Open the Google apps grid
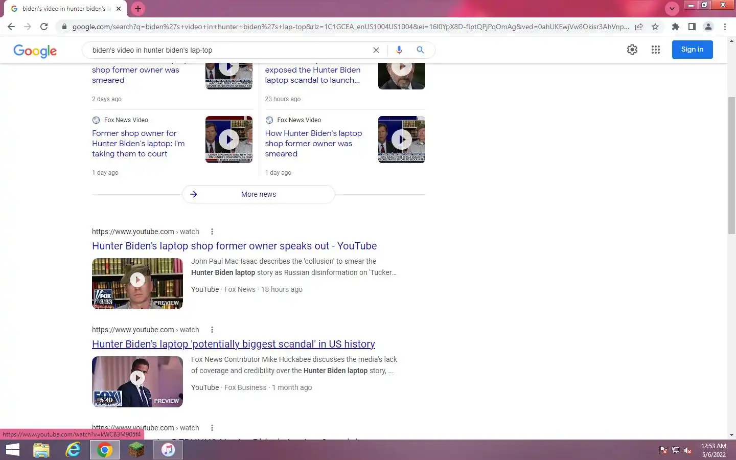736x460 pixels. pos(656,50)
